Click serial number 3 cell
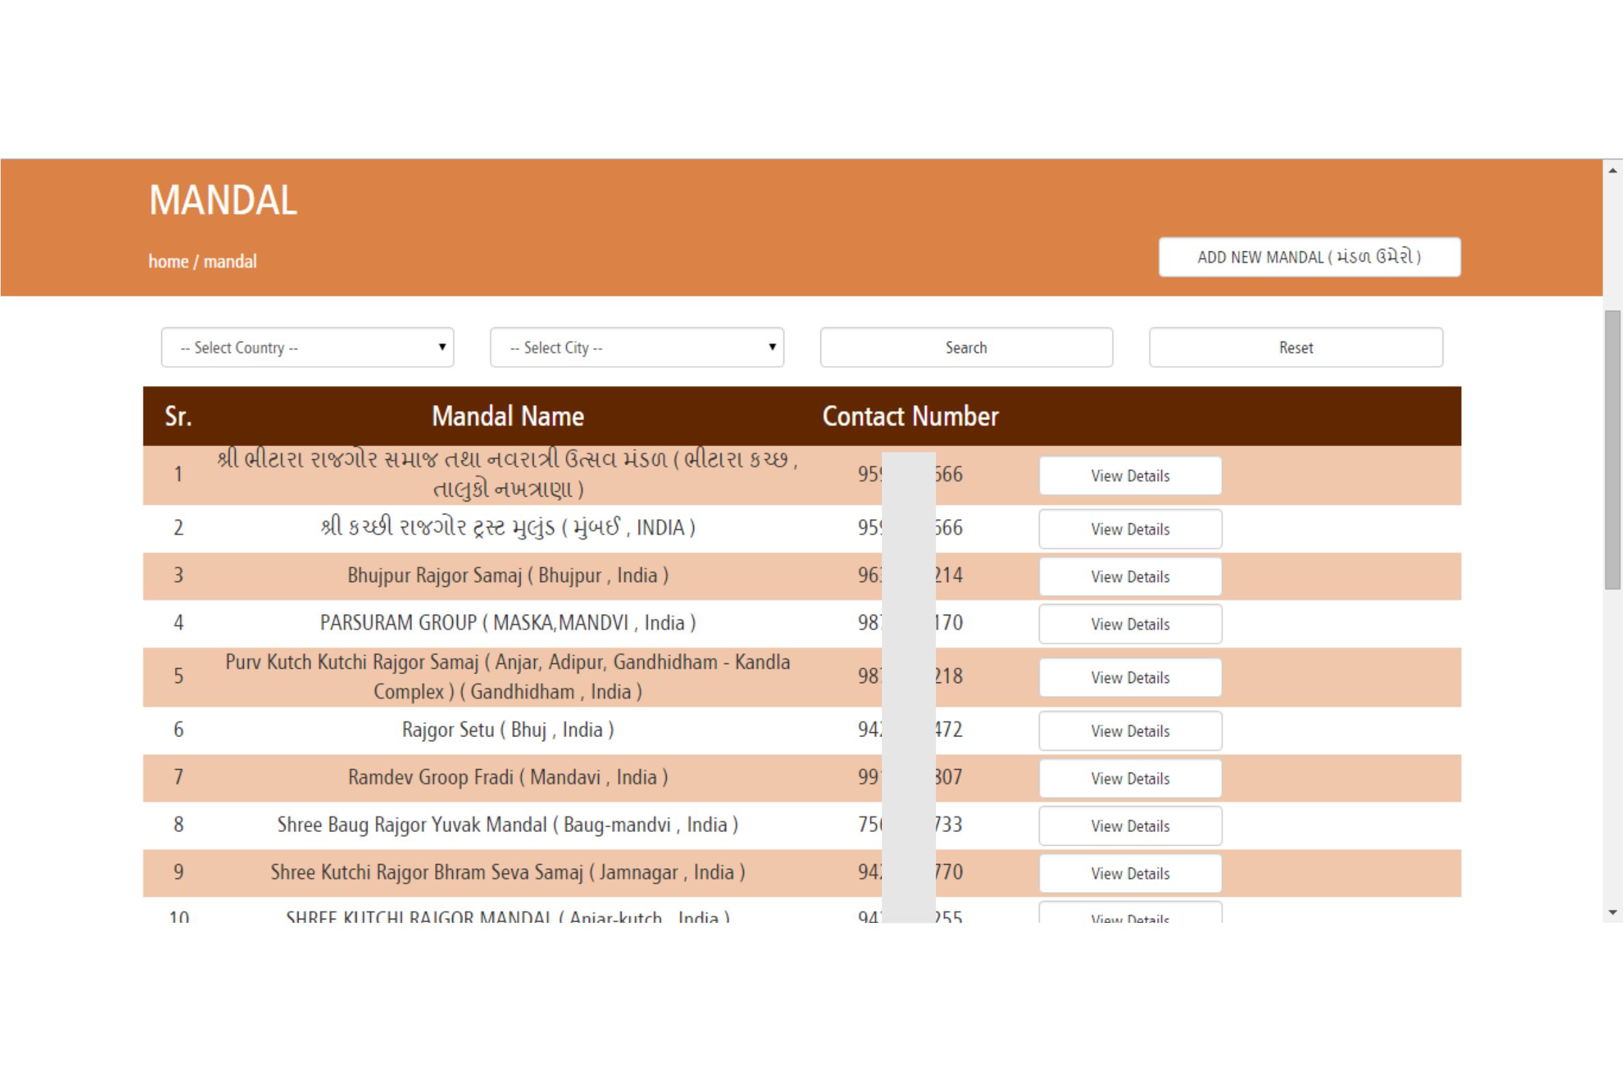The height and width of the screenshot is (1082, 1623). (x=179, y=576)
